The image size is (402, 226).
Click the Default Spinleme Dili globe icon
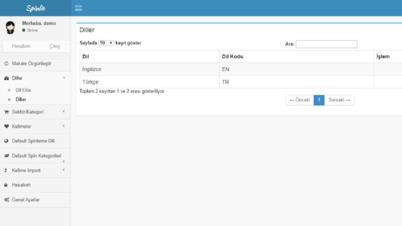7,141
